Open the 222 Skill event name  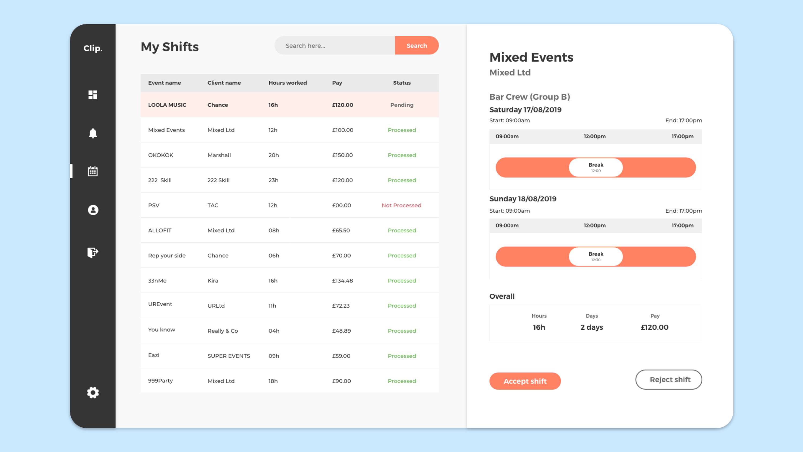(x=160, y=180)
